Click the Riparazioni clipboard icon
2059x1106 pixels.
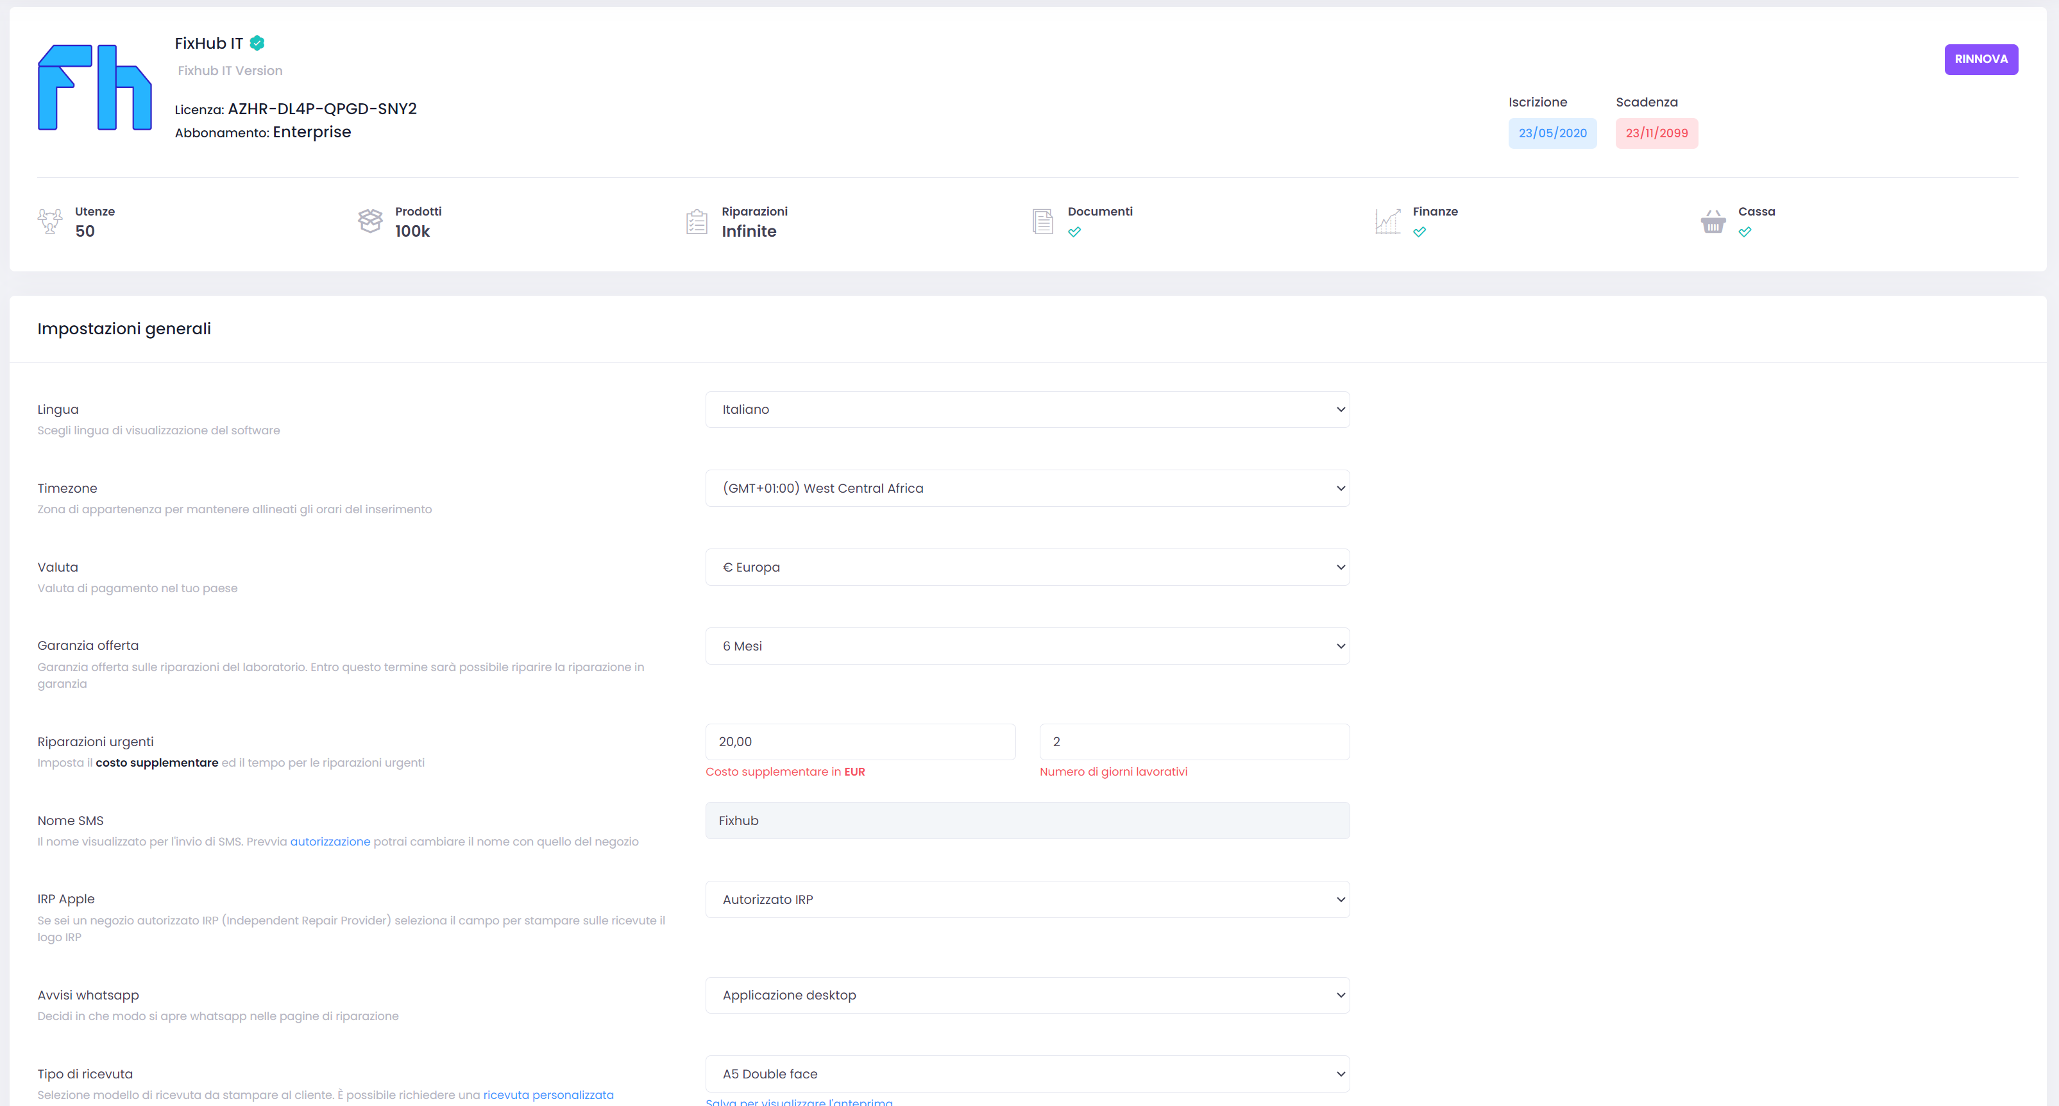(x=696, y=221)
